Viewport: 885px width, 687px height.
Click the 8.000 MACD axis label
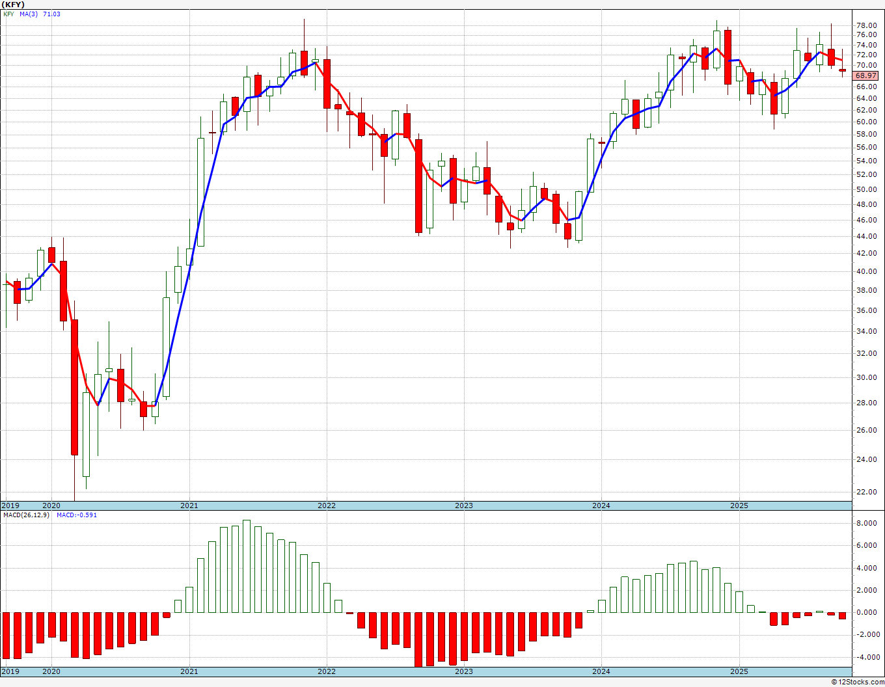tap(866, 523)
